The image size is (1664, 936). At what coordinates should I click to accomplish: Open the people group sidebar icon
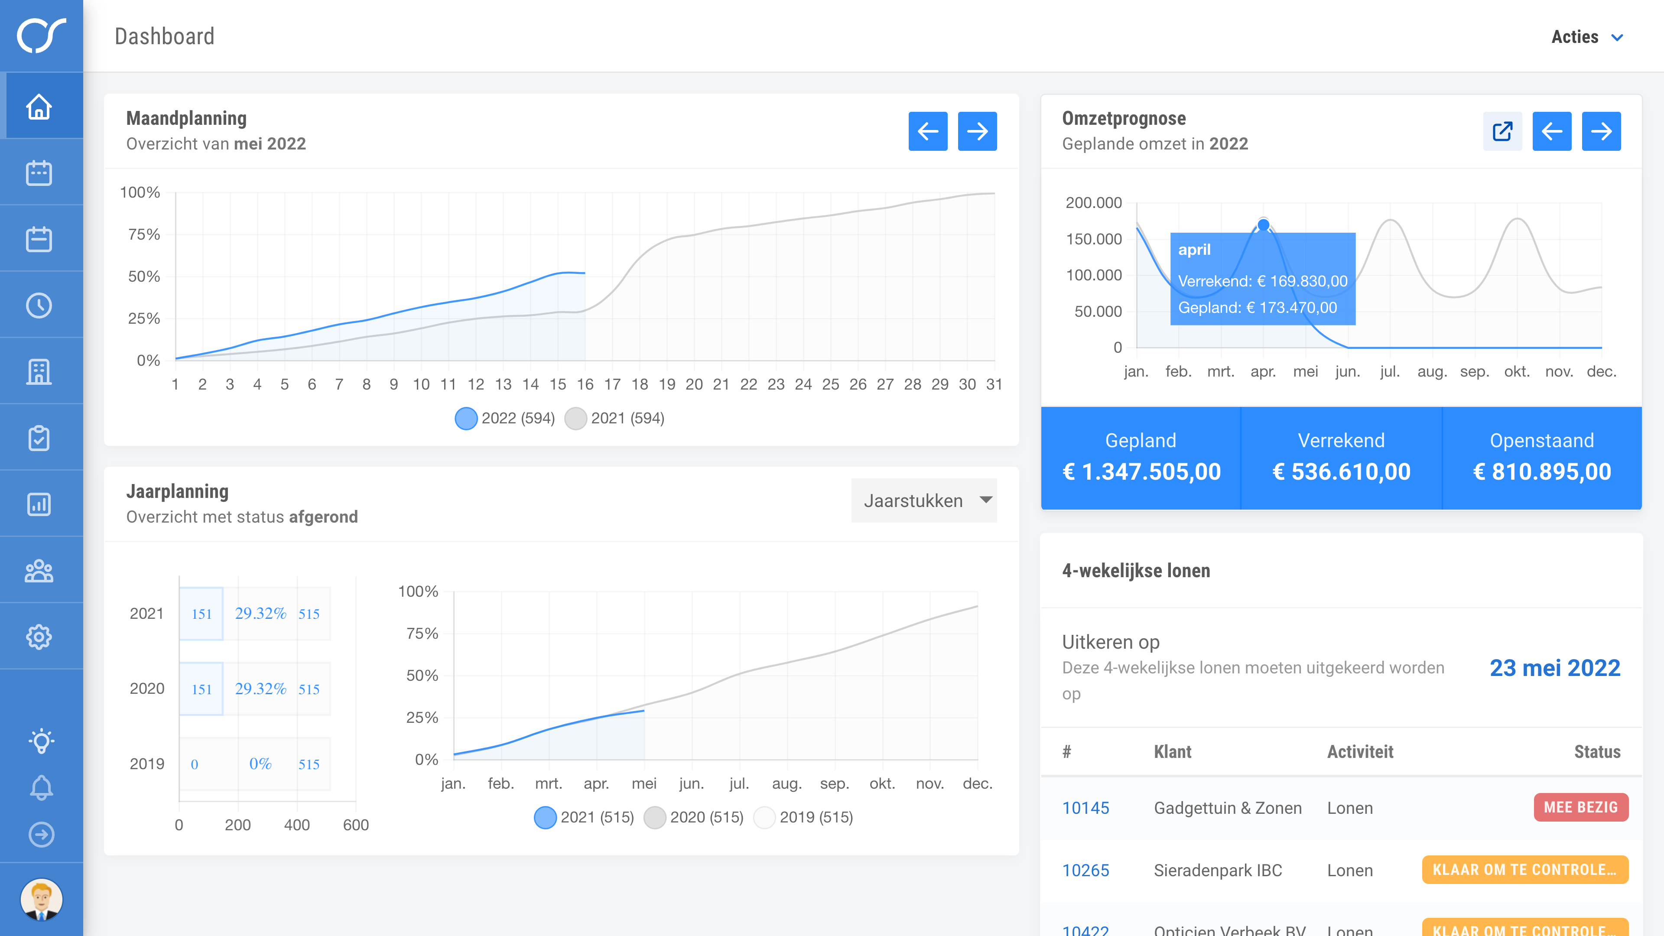coord(39,571)
